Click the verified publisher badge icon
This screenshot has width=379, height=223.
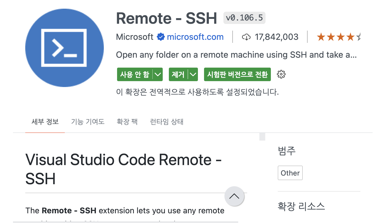point(161,37)
